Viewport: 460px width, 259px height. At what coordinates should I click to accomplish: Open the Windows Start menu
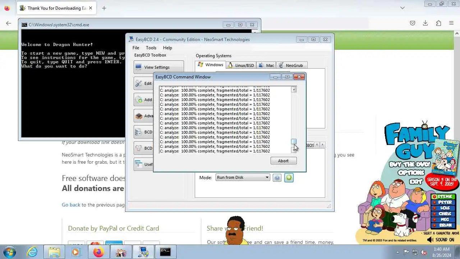coord(10,252)
